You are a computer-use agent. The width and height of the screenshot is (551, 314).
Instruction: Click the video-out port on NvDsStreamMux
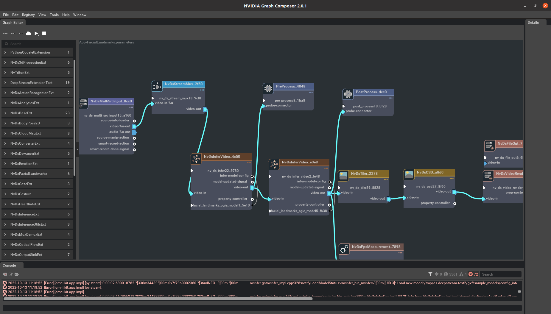click(x=205, y=109)
